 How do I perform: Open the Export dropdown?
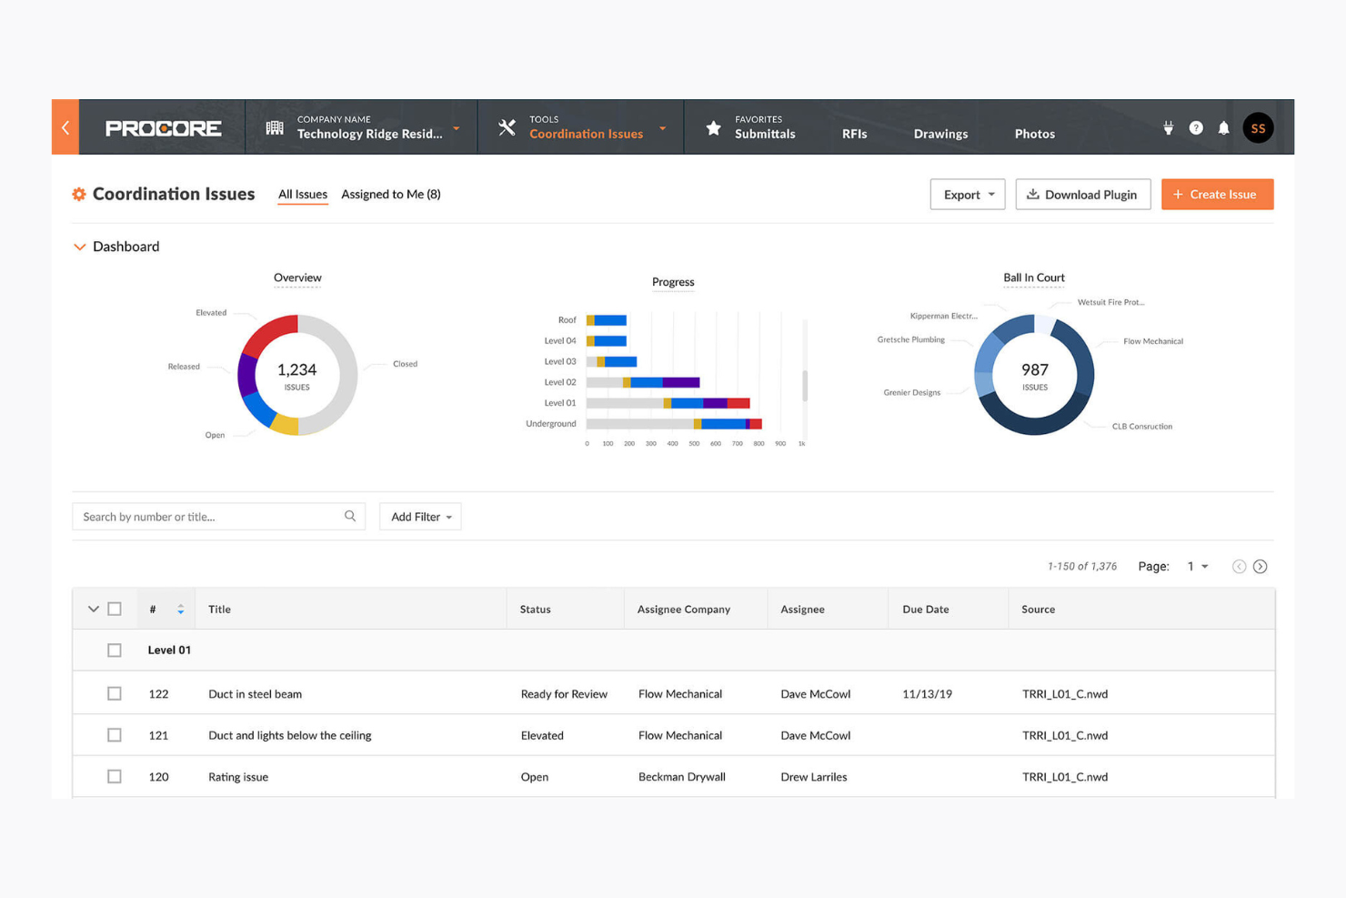(968, 194)
